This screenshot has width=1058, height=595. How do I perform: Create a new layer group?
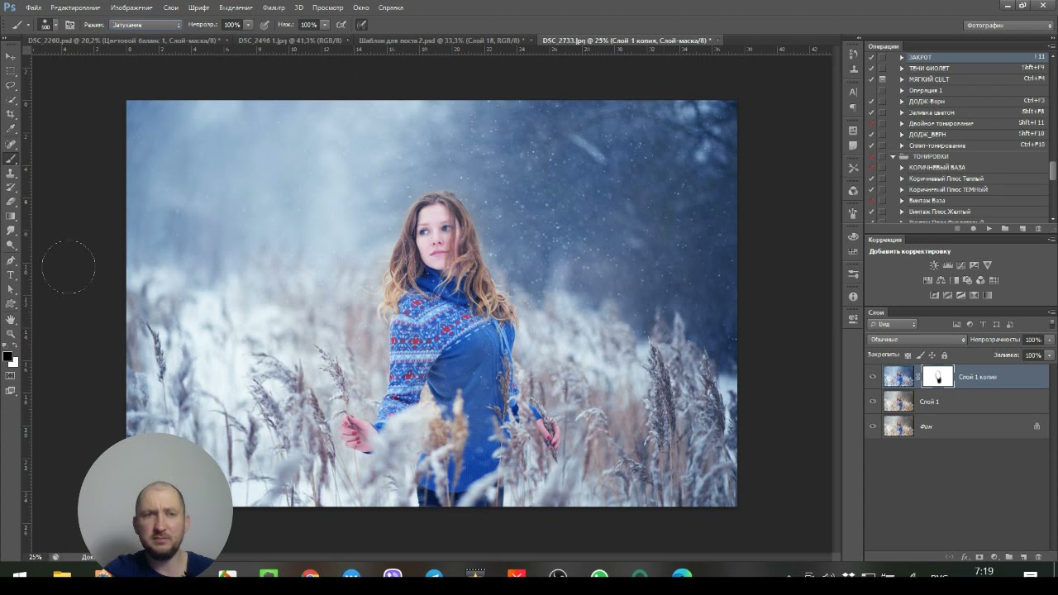[1008, 557]
